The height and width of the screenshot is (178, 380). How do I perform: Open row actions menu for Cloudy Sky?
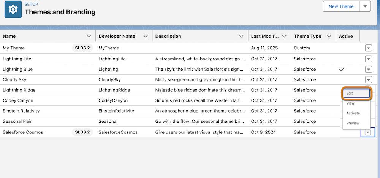pyautogui.click(x=368, y=79)
